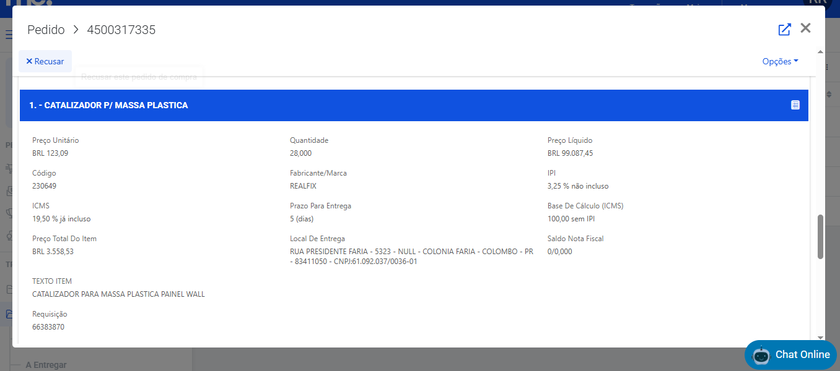840x371 pixels.
Task: Click the scroll-up arrow of dialog
Action: pos(820,52)
